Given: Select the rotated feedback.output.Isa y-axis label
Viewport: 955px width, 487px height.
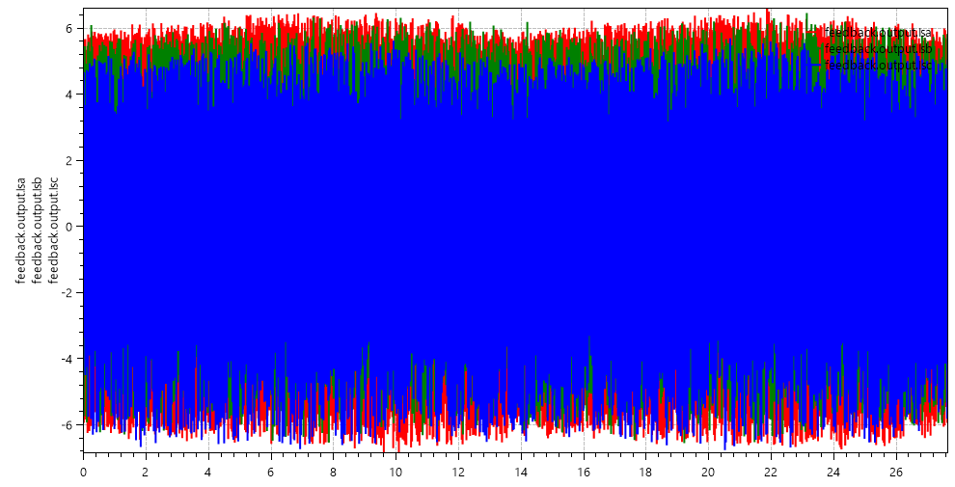Looking at the screenshot, I should coord(21,230).
